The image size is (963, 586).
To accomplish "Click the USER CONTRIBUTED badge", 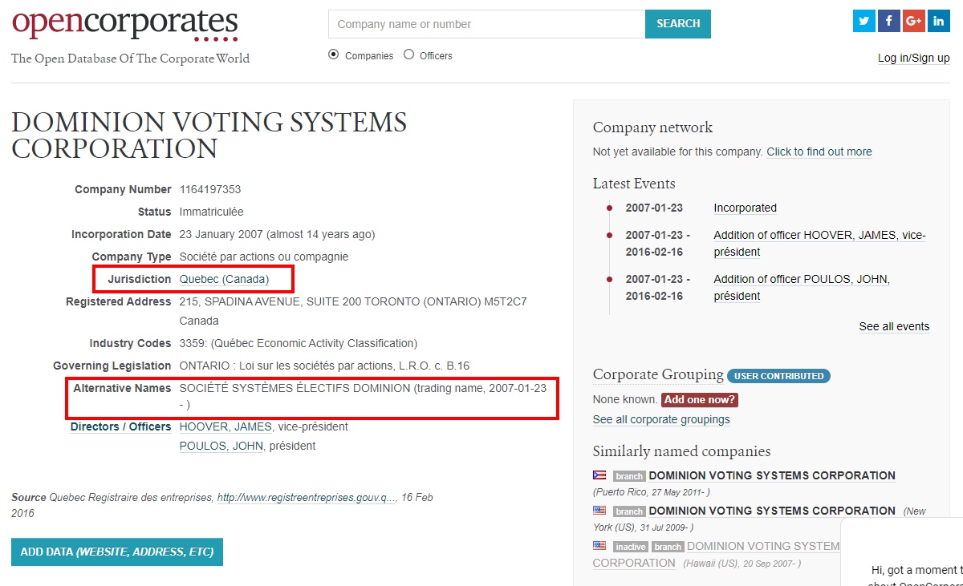I will [778, 376].
